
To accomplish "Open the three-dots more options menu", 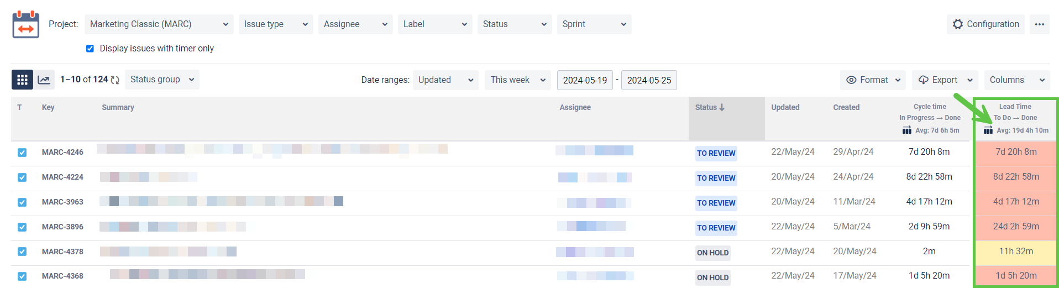I will tap(1040, 24).
